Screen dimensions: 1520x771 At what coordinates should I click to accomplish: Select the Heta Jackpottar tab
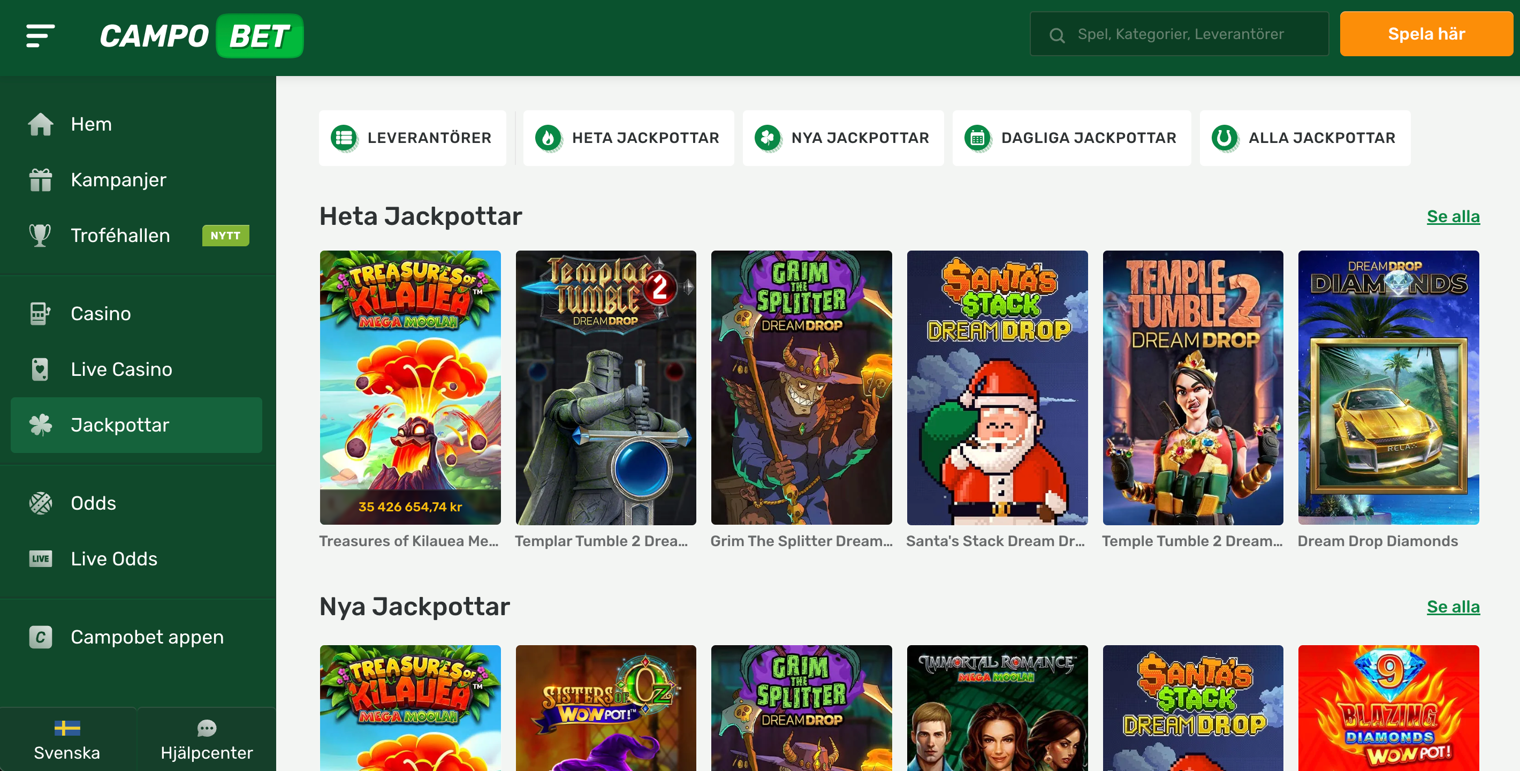[x=628, y=138]
